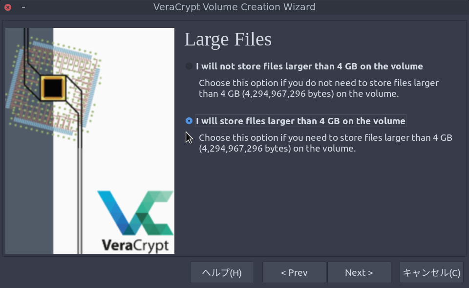Click the VeraCrypt wordmark text
The height and width of the screenshot is (288, 469).
point(135,245)
